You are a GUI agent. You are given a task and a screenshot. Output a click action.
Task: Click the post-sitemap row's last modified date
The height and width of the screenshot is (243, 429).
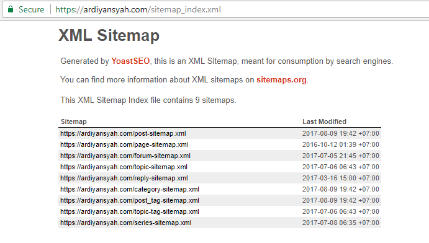point(341,133)
